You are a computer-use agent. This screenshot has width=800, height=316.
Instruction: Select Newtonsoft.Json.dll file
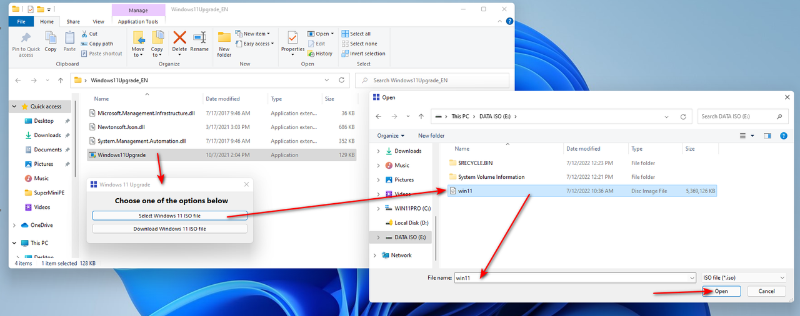tap(222, 127)
